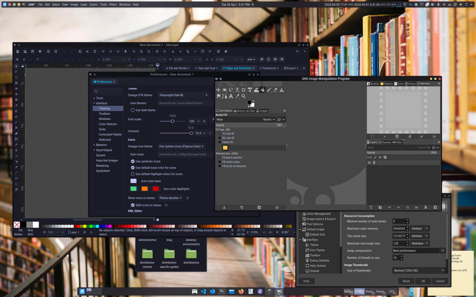The width and height of the screenshot is (476, 297).
Task: Select the Move tool in GIMP toolbox
Action: click(x=218, y=90)
